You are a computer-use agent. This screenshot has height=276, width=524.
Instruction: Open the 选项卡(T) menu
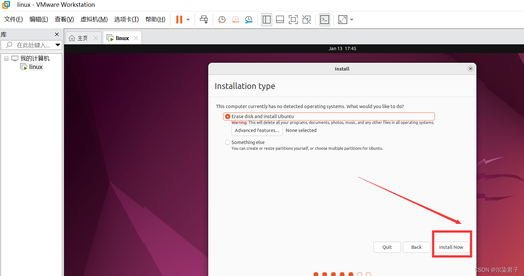[127, 19]
